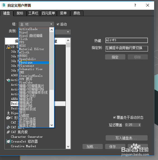Click the 重置 button

pyautogui.click(x=138, y=147)
